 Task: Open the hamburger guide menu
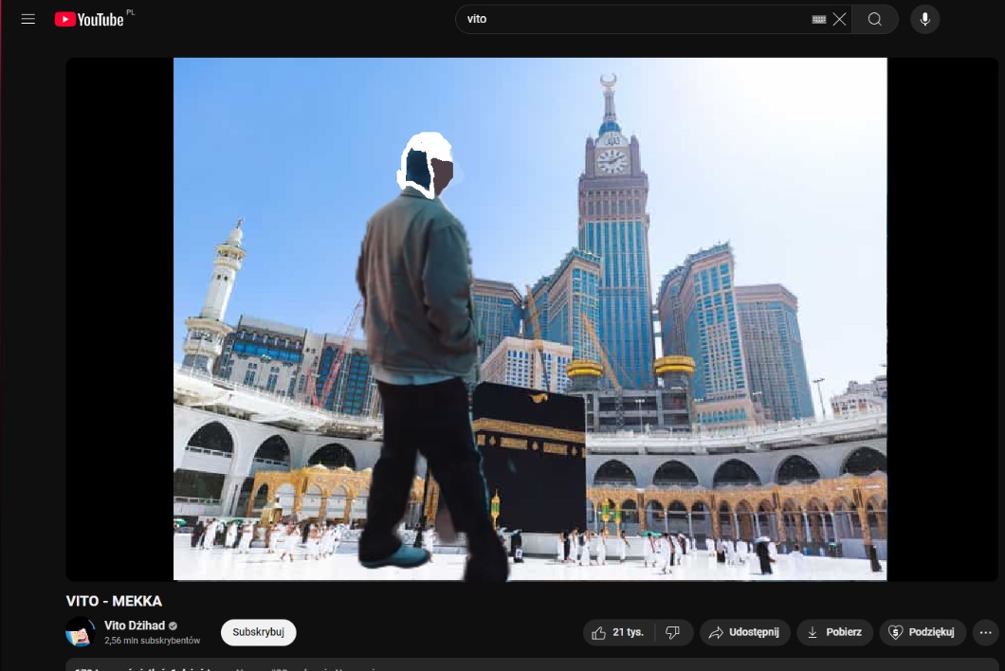(x=28, y=19)
